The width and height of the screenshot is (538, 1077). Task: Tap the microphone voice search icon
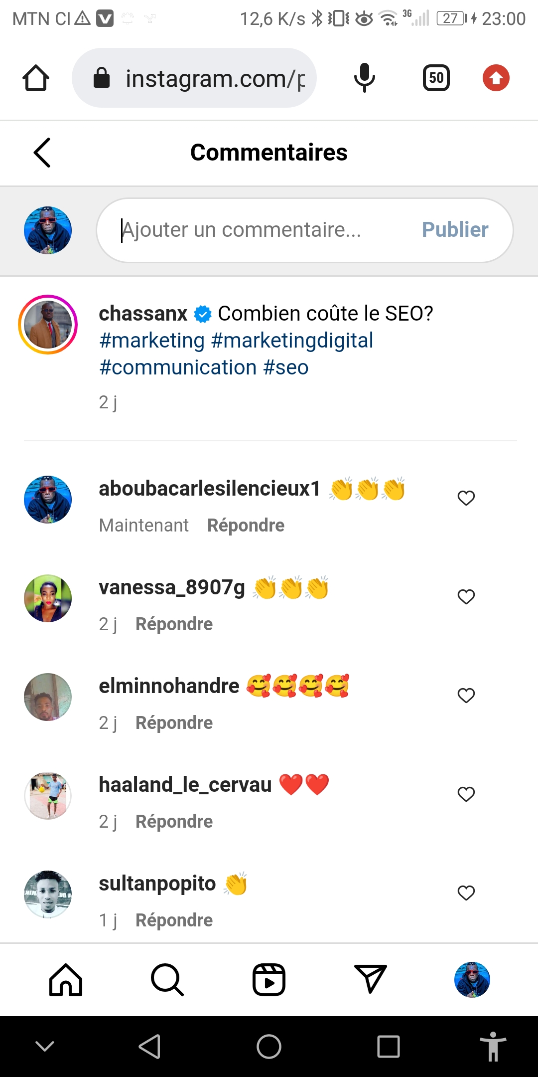[364, 78]
